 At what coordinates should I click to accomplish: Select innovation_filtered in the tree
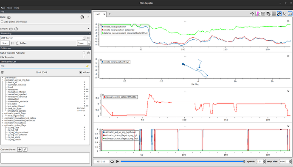(17, 92)
